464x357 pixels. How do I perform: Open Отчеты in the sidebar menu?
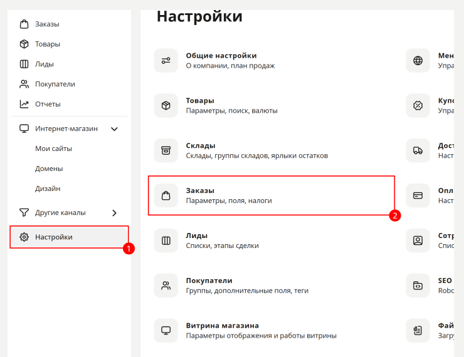[x=48, y=104]
